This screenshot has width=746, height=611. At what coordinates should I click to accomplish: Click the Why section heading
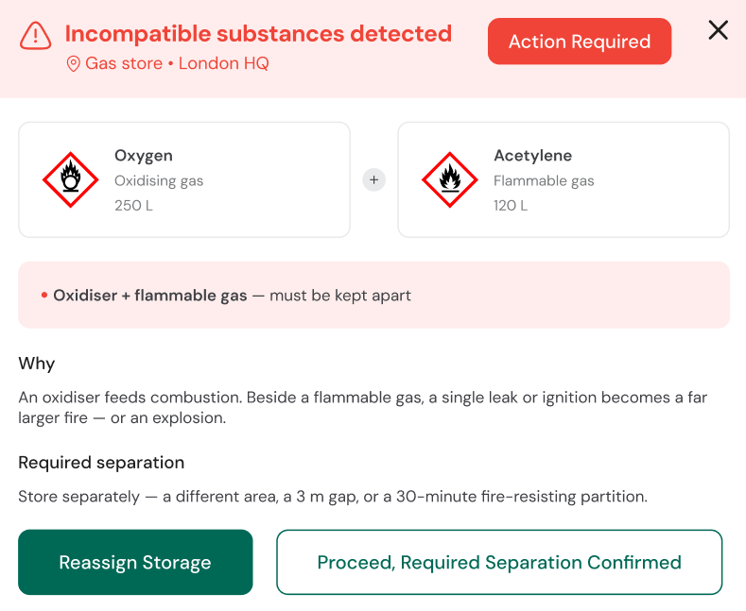click(x=37, y=364)
